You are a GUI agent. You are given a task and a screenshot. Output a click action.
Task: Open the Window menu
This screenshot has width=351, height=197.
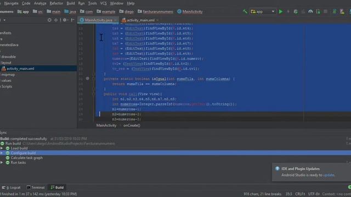click(117, 3)
